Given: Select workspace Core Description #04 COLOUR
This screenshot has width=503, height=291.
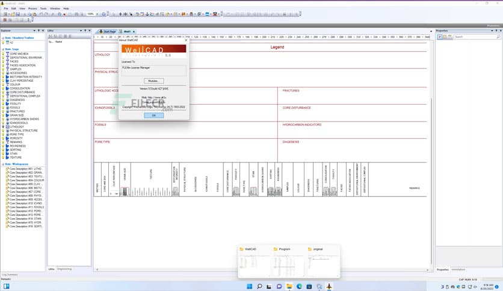Looking at the screenshot, I should point(26,180).
